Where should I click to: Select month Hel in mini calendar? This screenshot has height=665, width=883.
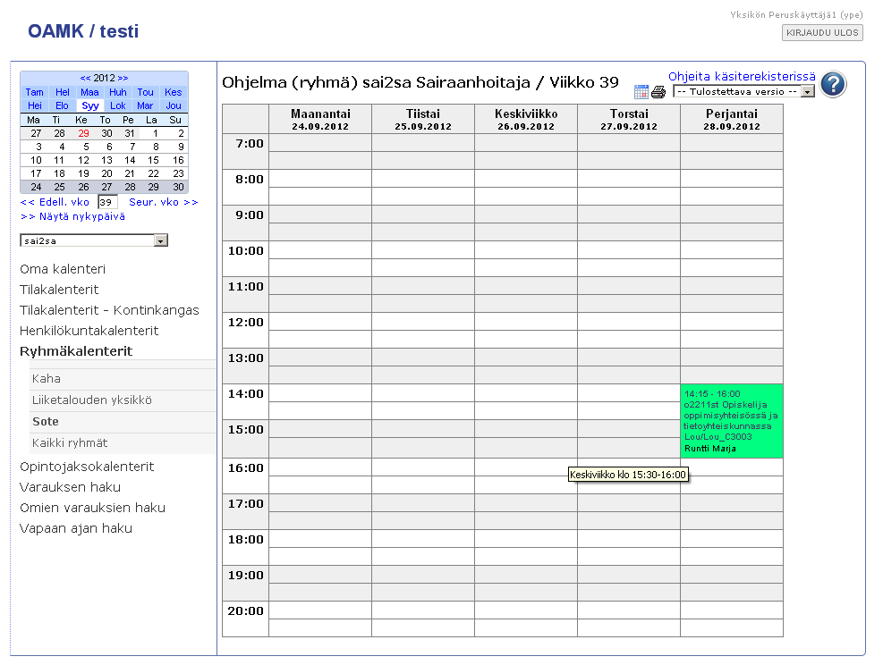[x=63, y=92]
